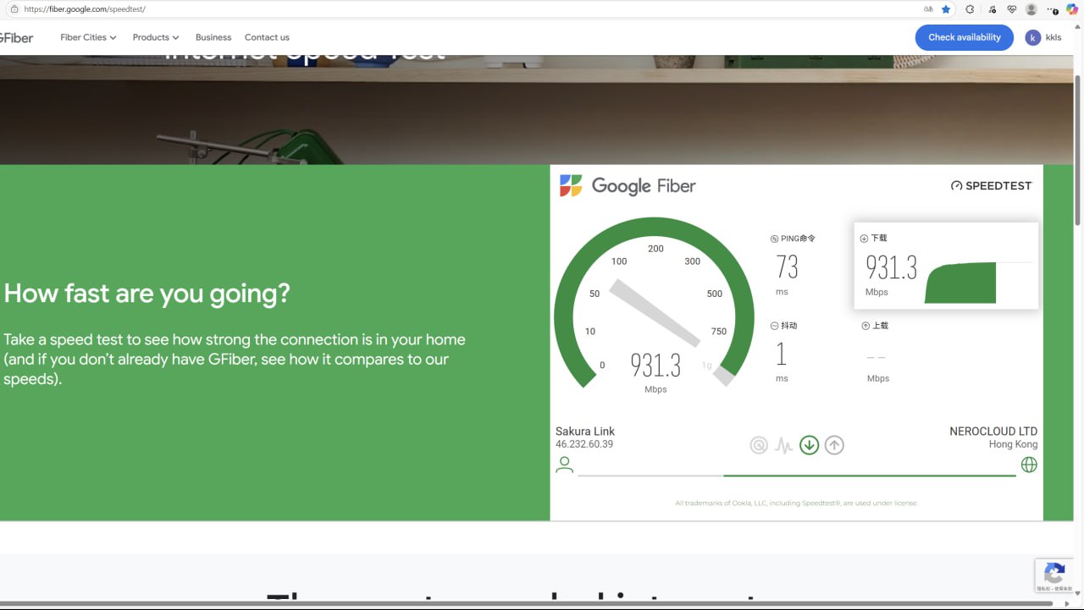Click the NEROCLOUD LTD server name
Viewport: 1084px width, 610px height.
coord(993,431)
